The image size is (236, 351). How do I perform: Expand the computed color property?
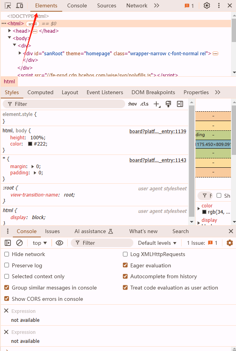click(x=199, y=209)
